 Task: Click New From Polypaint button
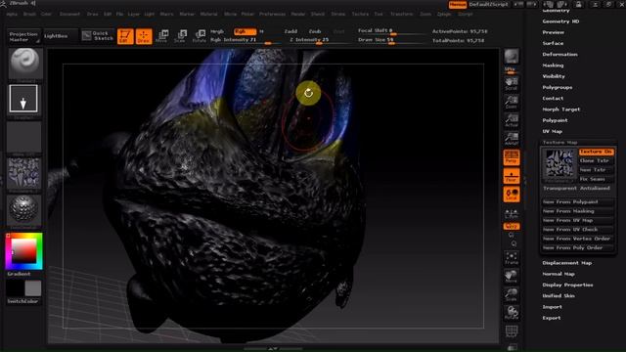pos(578,202)
